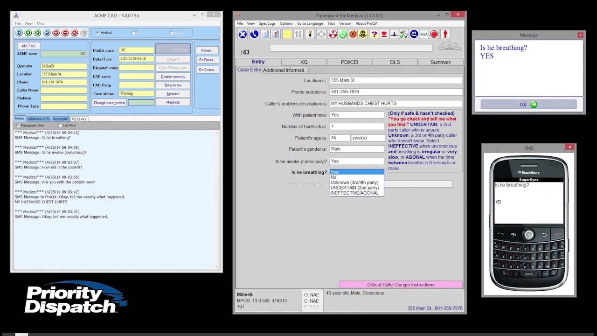This screenshot has width=597, height=336.
Task: Switch to the PDI/CEI tab
Action: point(349,62)
